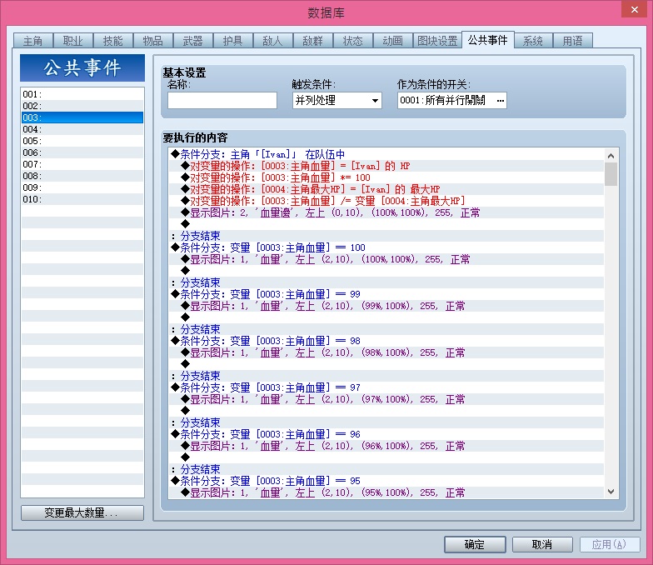
Task: Select the 显示图片 (97%,100%) line
Action: tap(386, 399)
